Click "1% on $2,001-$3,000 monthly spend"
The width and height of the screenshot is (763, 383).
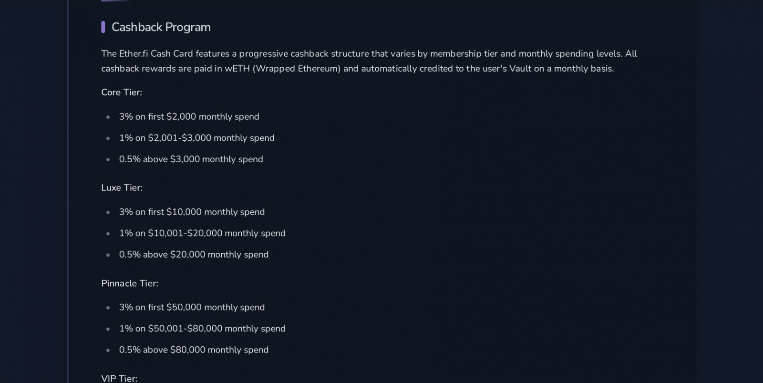tap(196, 138)
